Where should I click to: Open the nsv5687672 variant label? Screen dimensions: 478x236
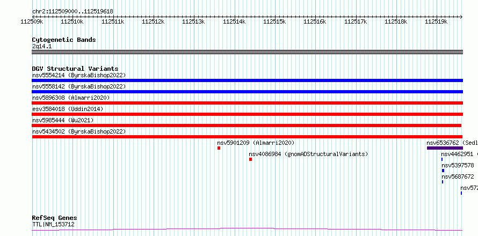coord(458,176)
